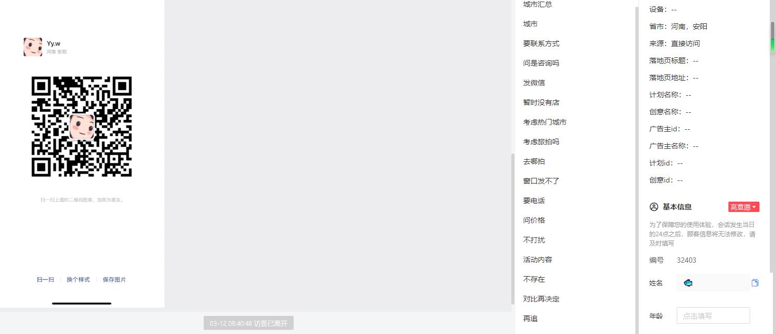Click the green scrollbar thumb of the visitor info panel
The image size is (776, 334).
point(773,37)
